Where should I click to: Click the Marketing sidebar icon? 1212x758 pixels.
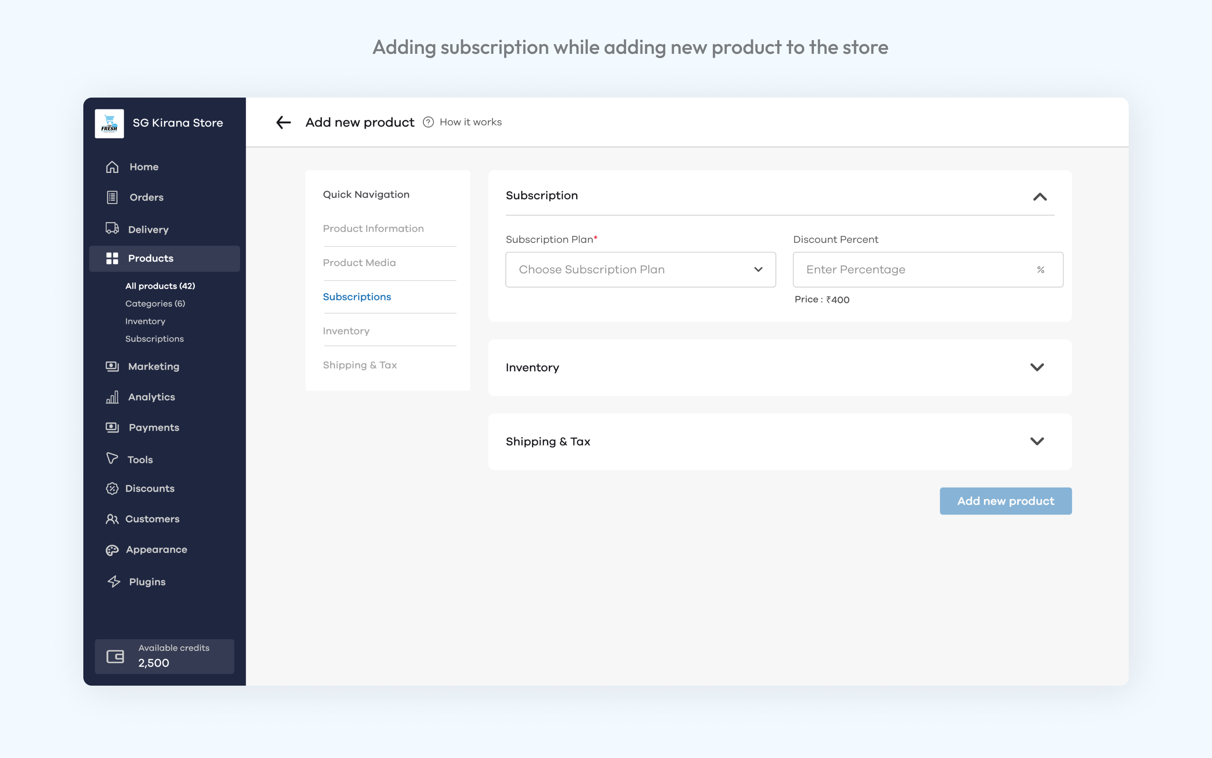coord(112,366)
